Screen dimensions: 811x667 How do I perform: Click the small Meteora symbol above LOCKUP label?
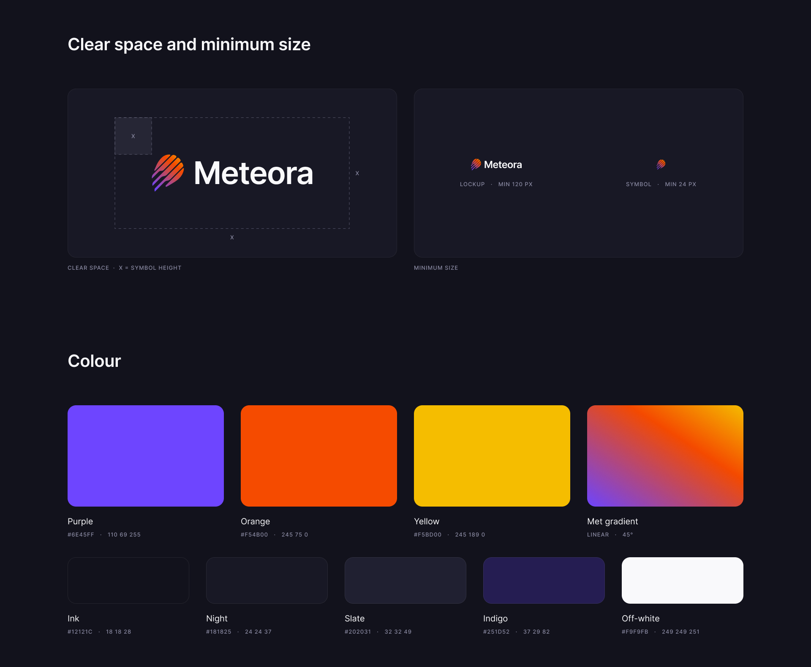click(x=476, y=164)
